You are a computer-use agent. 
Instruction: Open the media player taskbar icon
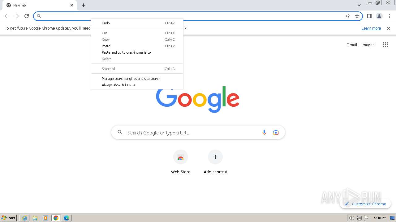click(x=45, y=218)
